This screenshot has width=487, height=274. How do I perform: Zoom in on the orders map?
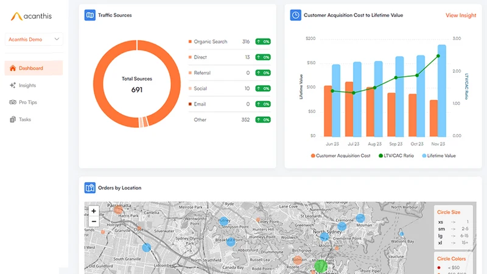pyautogui.click(x=94, y=211)
